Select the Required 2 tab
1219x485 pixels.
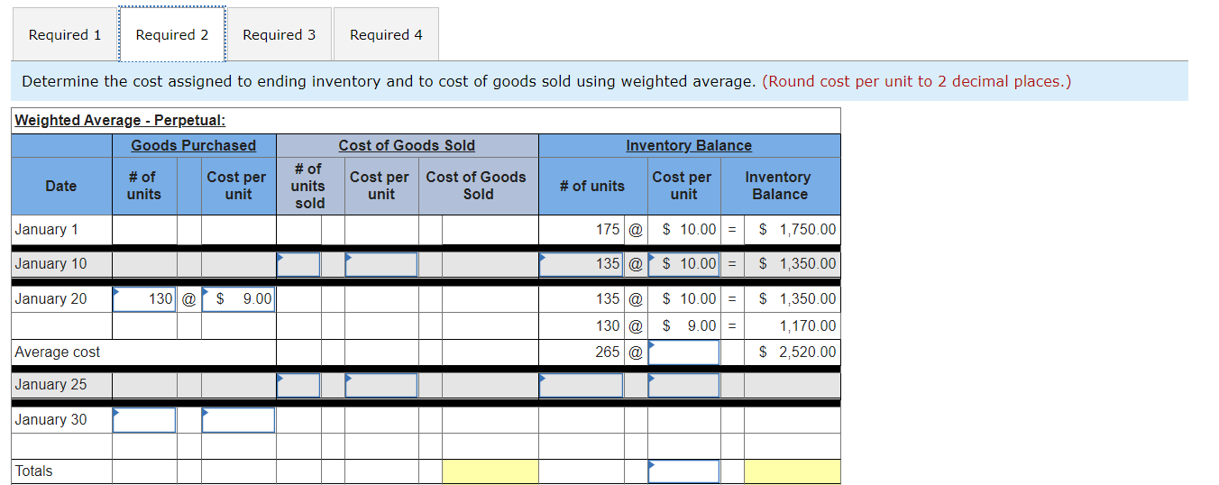coord(172,34)
